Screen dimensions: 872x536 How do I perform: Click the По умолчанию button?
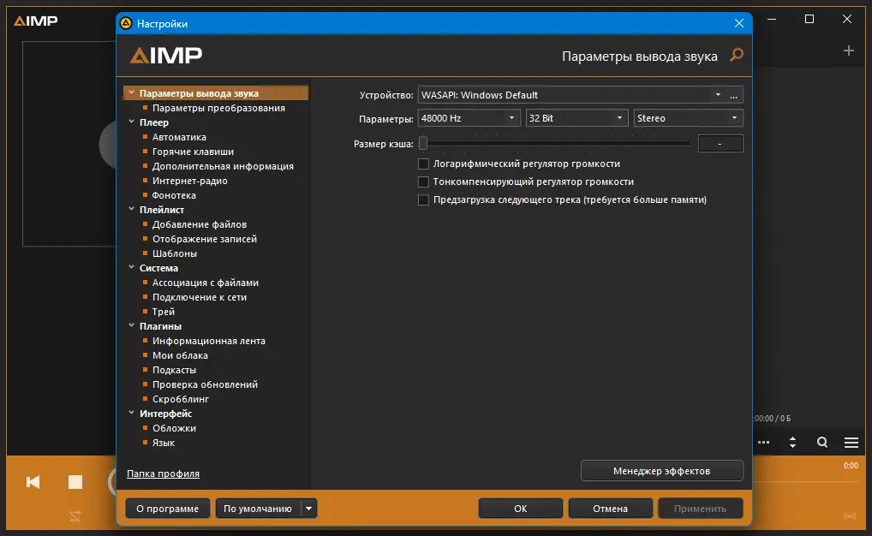point(258,509)
